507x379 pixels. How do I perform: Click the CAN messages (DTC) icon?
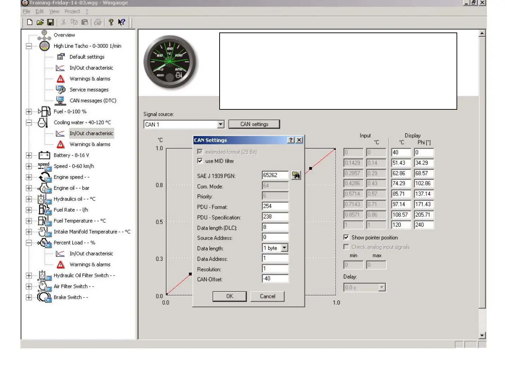pos(61,101)
